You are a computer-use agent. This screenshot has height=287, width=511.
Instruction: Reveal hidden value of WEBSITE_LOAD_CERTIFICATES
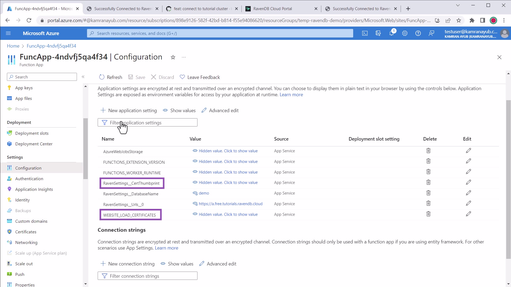click(225, 214)
